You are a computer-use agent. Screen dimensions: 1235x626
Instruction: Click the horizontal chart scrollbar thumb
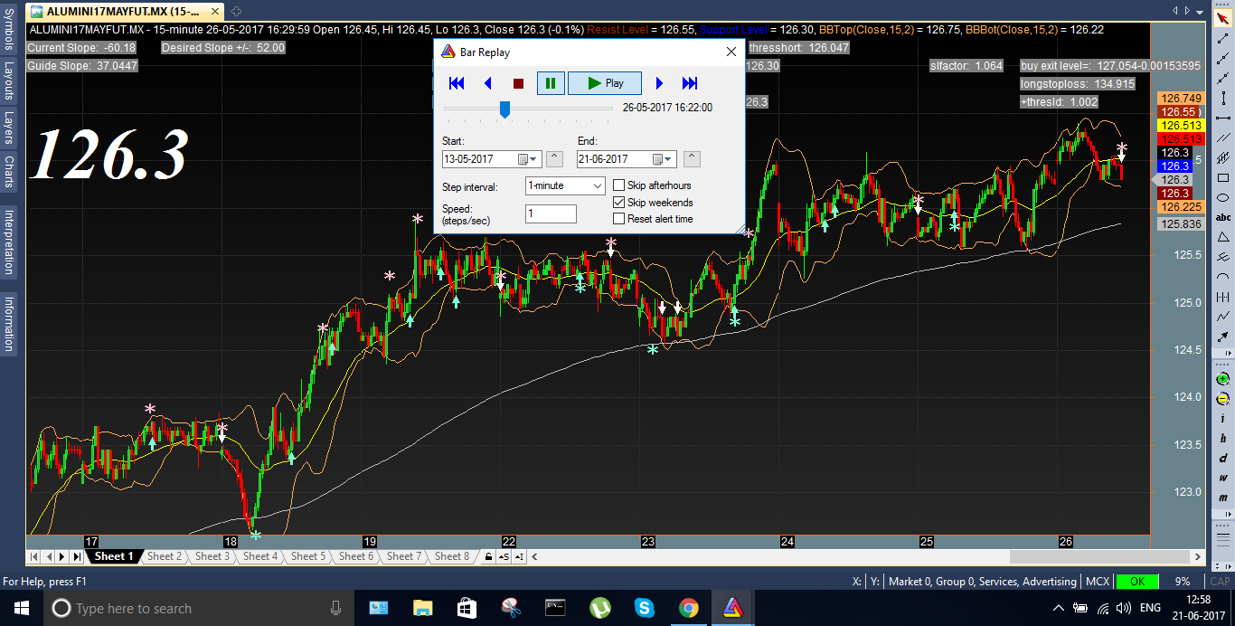1099,556
